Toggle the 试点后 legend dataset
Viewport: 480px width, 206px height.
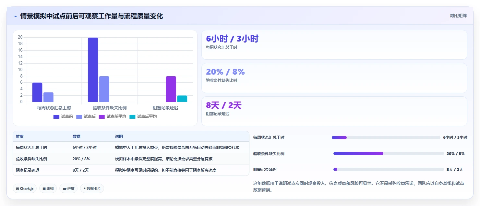click(x=86, y=116)
